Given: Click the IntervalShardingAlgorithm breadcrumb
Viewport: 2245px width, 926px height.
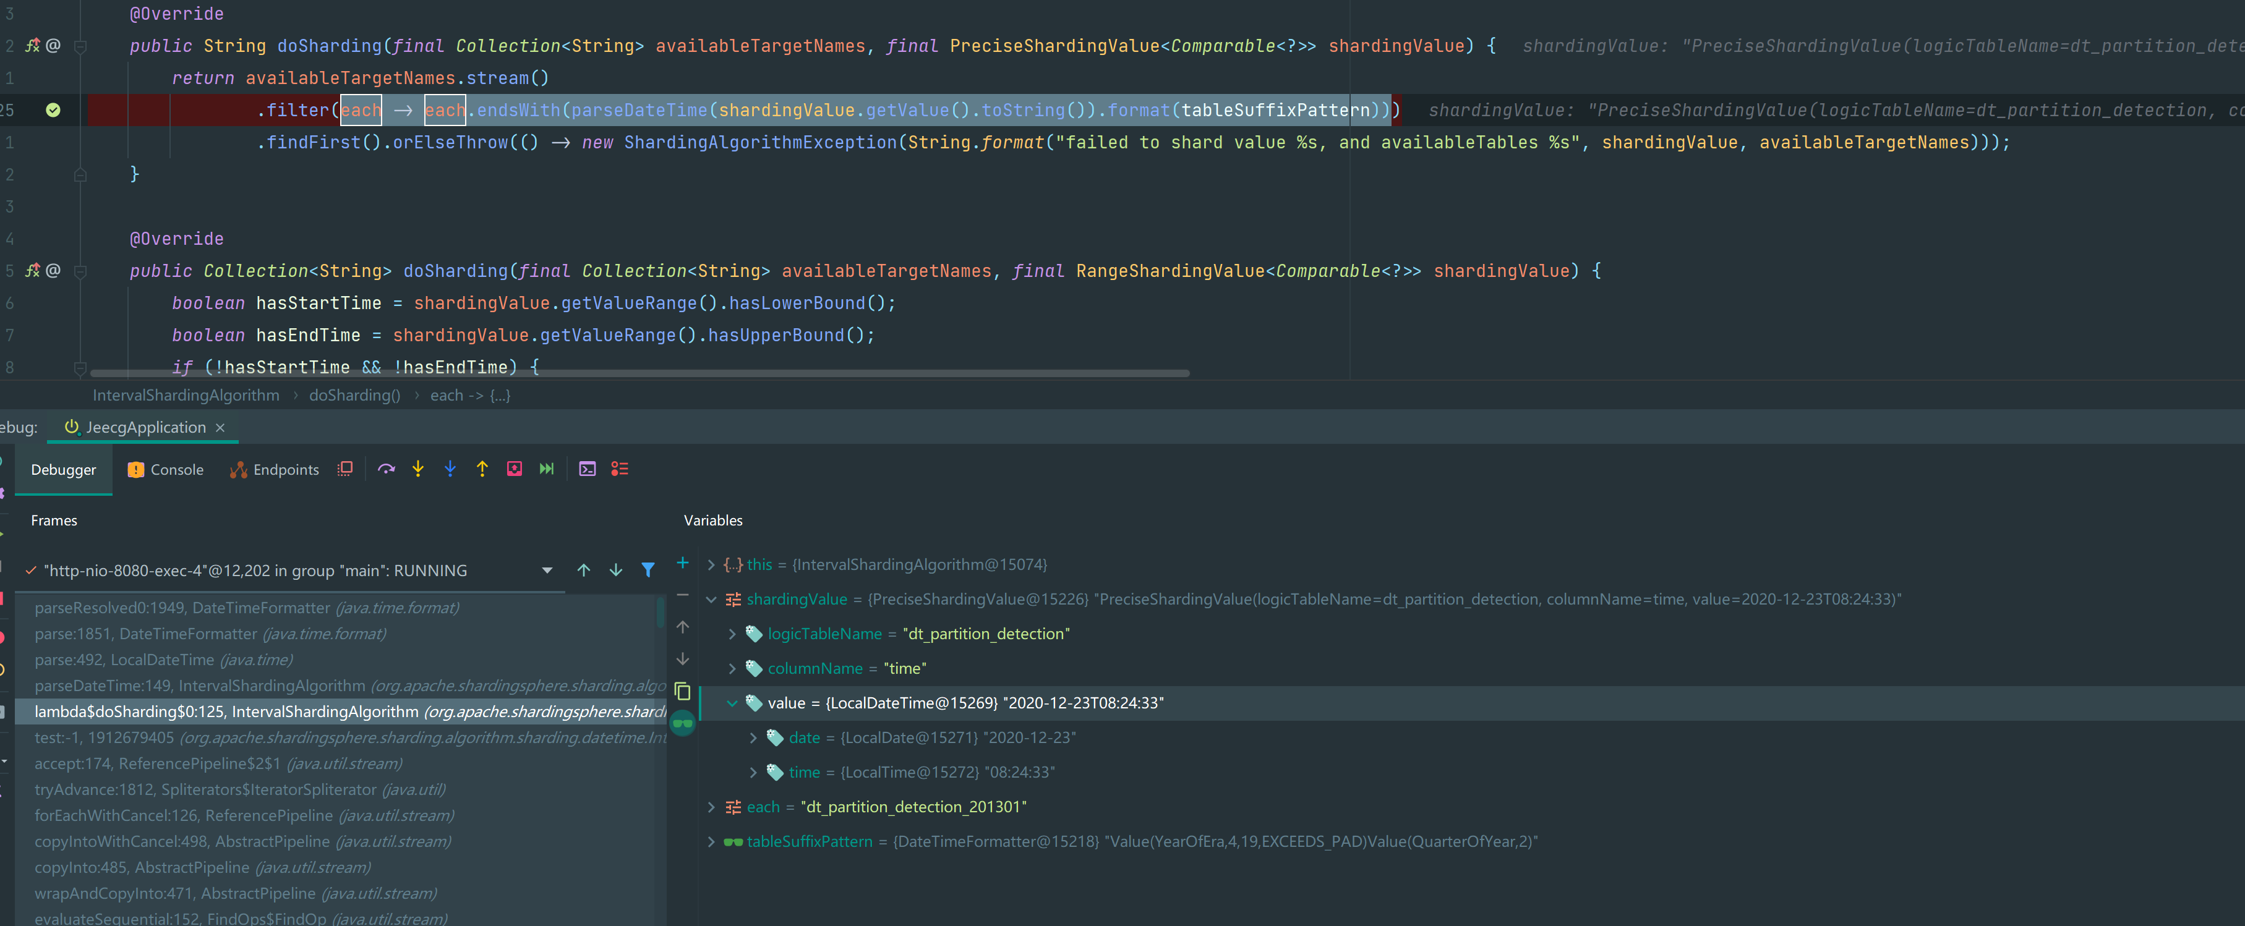Looking at the screenshot, I should coord(186,396).
